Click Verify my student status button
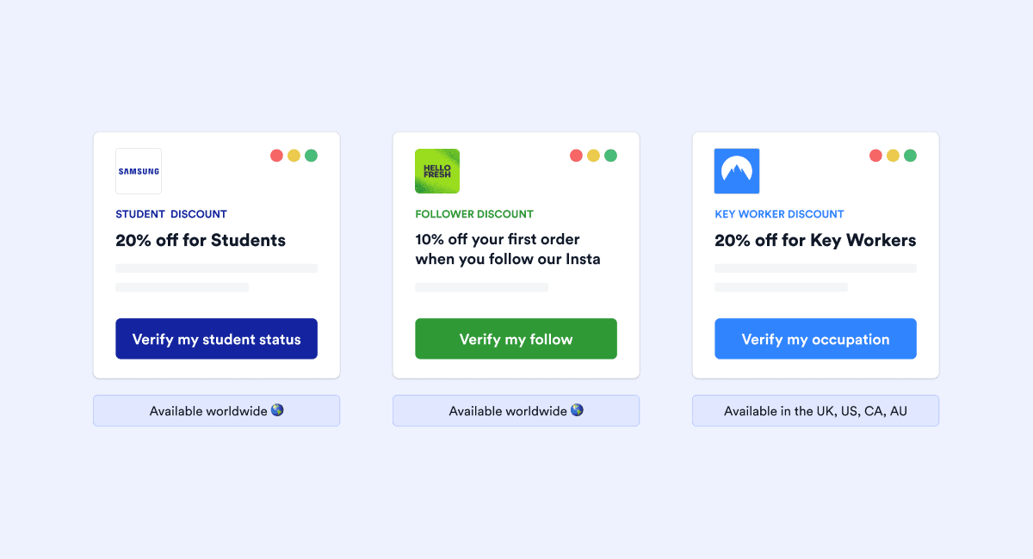Viewport: 1033px width, 559px height. [x=217, y=339]
